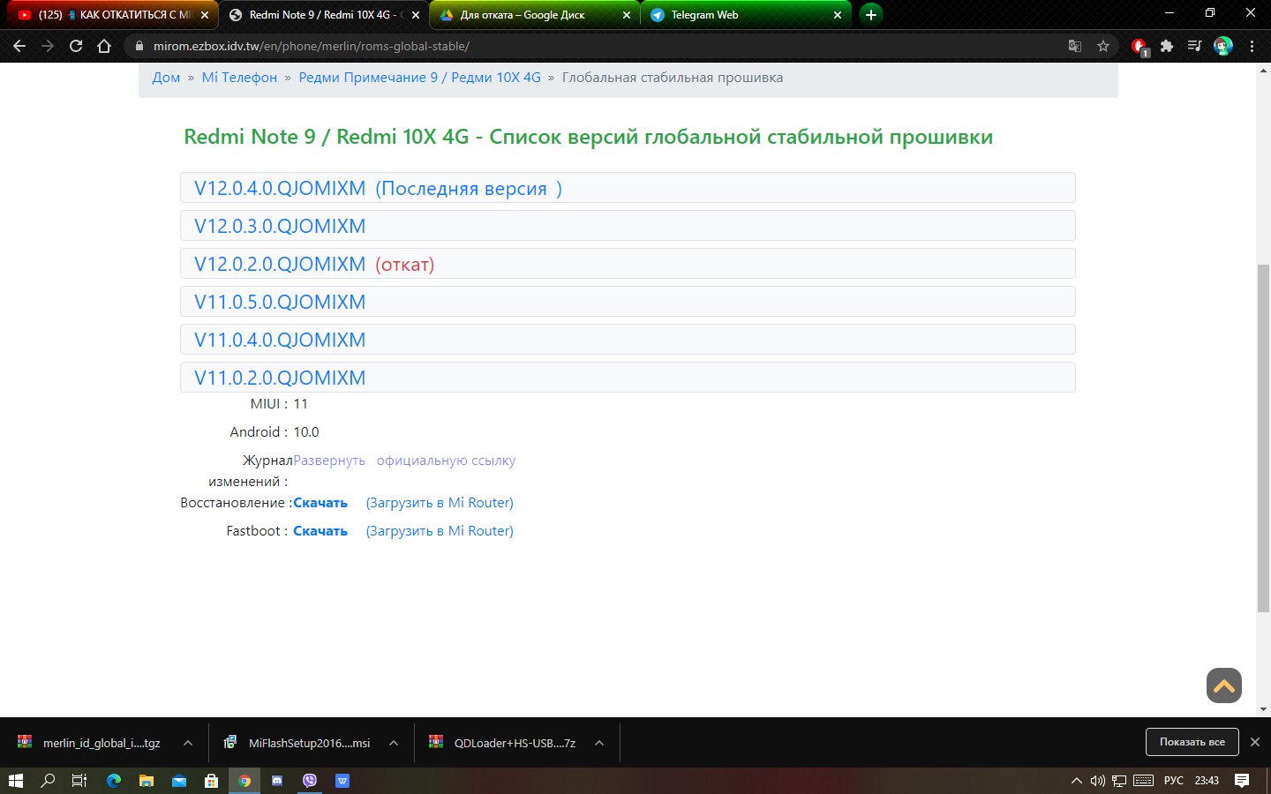Image resolution: width=1271 pixels, height=794 pixels.
Task: Open a new browser tab
Action: tap(871, 15)
